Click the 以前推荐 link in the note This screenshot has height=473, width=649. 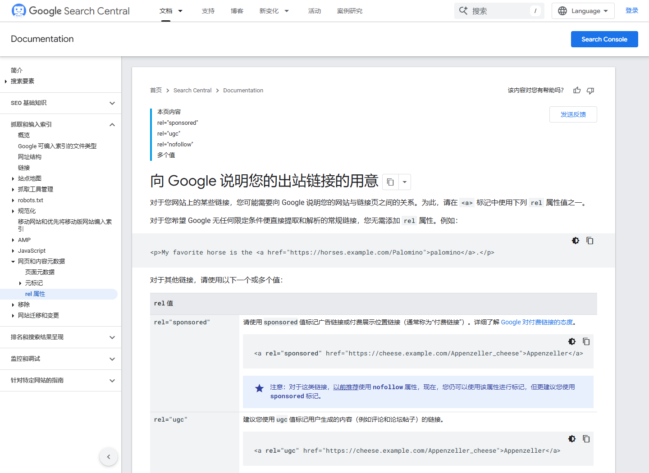[x=346, y=387]
